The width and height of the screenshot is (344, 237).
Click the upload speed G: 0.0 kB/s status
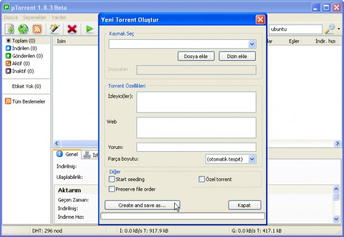pos(256,231)
